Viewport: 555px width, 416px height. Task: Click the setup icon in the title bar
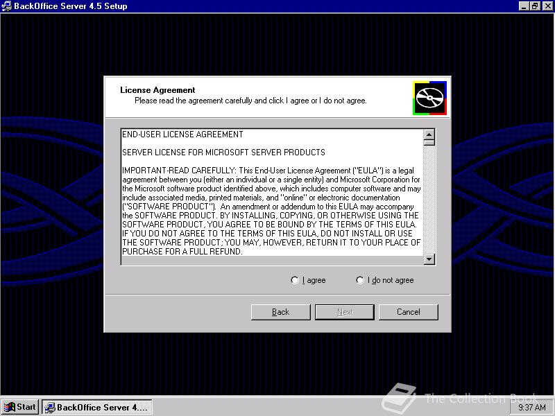[6, 6]
